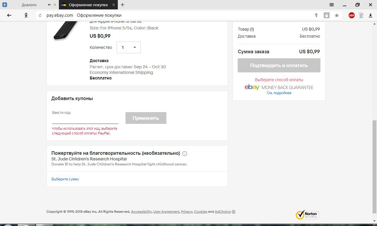Open the Adblock Plus extension icon
The width and height of the screenshot is (377, 226).
coord(352,15)
